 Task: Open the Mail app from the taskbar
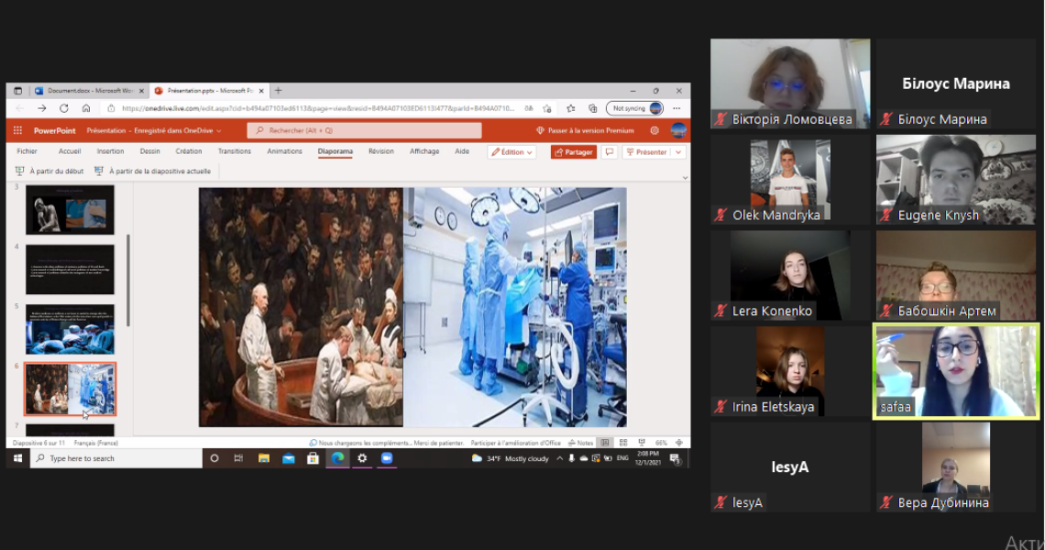tap(289, 458)
